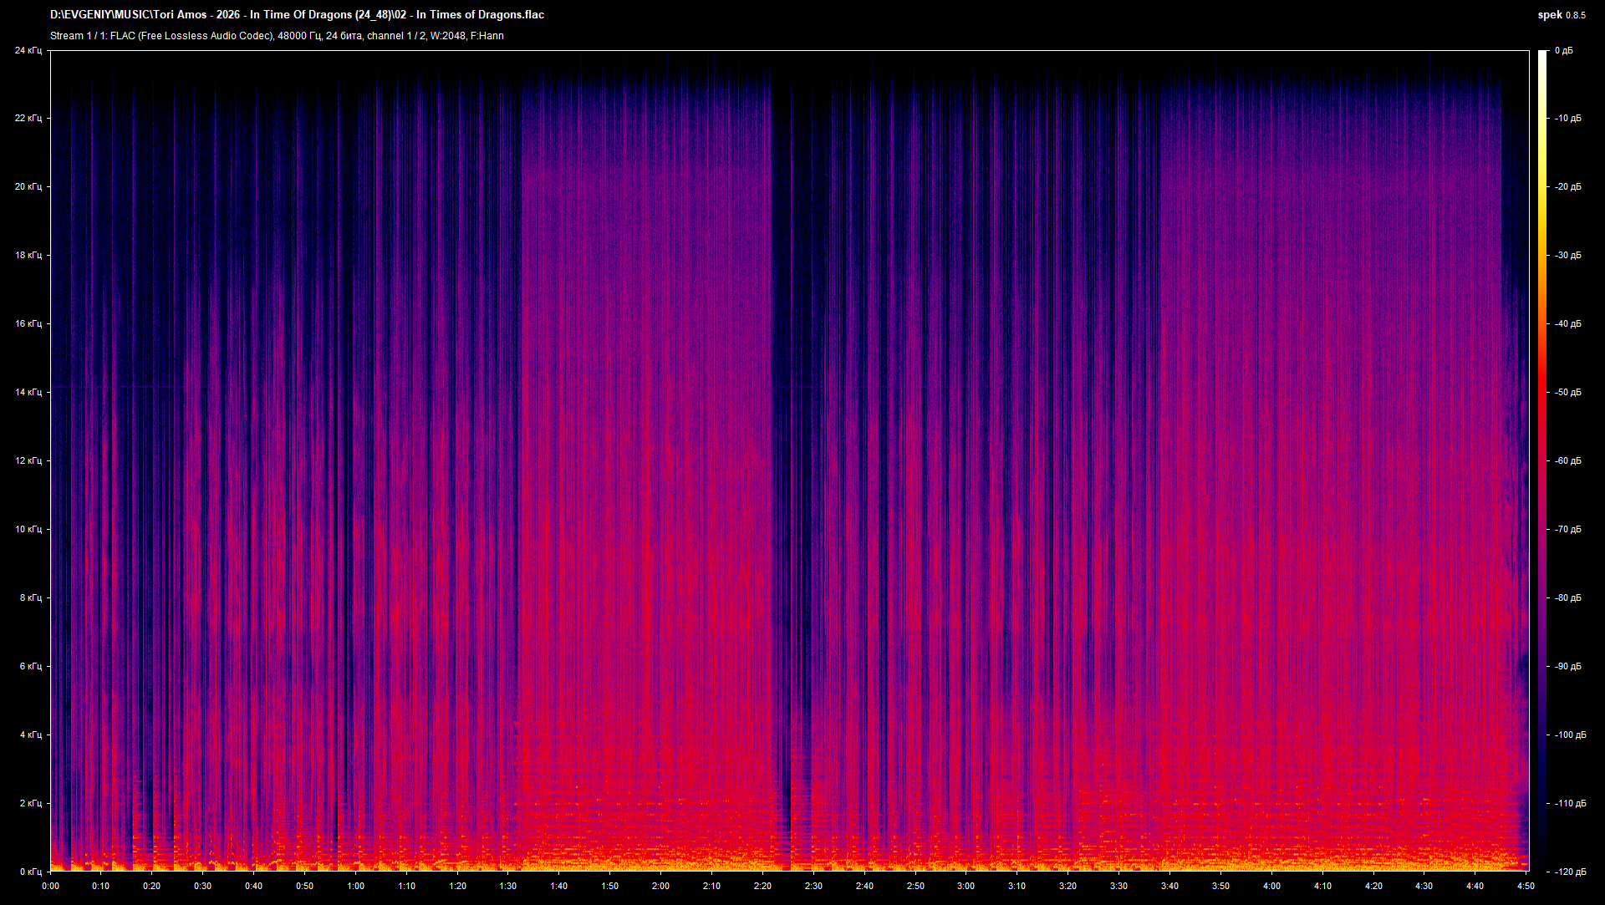Click the FLAC file path title text

pyautogui.click(x=297, y=15)
